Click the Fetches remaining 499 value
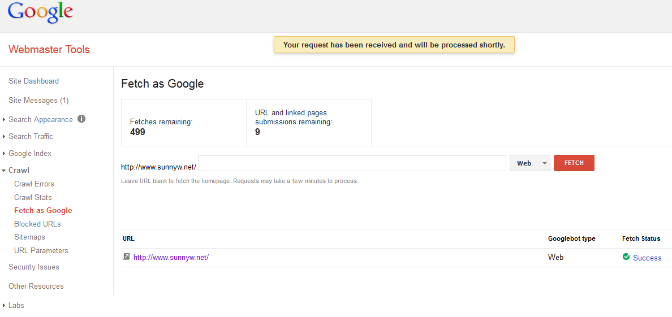The width and height of the screenshot is (672, 317). pos(137,132)
